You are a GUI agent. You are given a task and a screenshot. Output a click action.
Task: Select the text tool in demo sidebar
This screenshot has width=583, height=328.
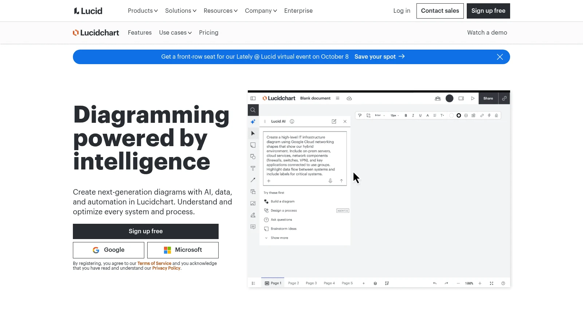(253, 168)
